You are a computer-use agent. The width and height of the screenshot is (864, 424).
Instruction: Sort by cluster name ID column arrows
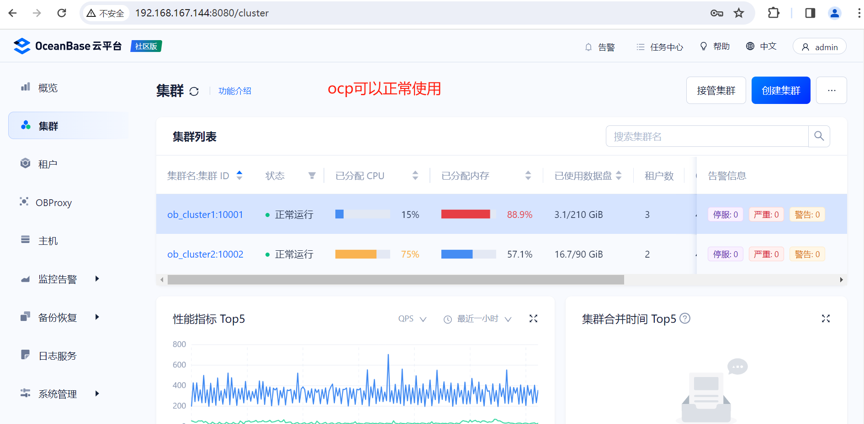[239, 175]
